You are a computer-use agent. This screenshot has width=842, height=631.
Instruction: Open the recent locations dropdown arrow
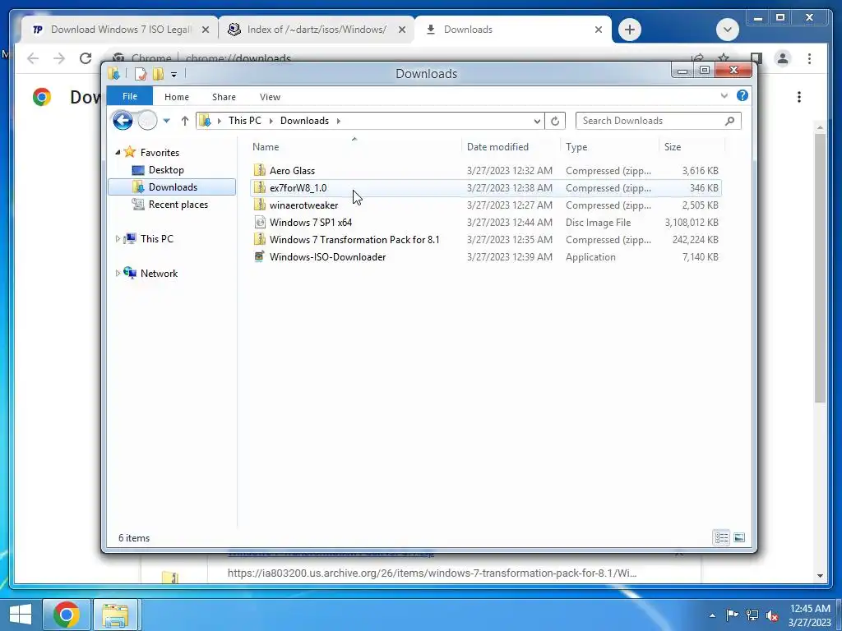166,121
